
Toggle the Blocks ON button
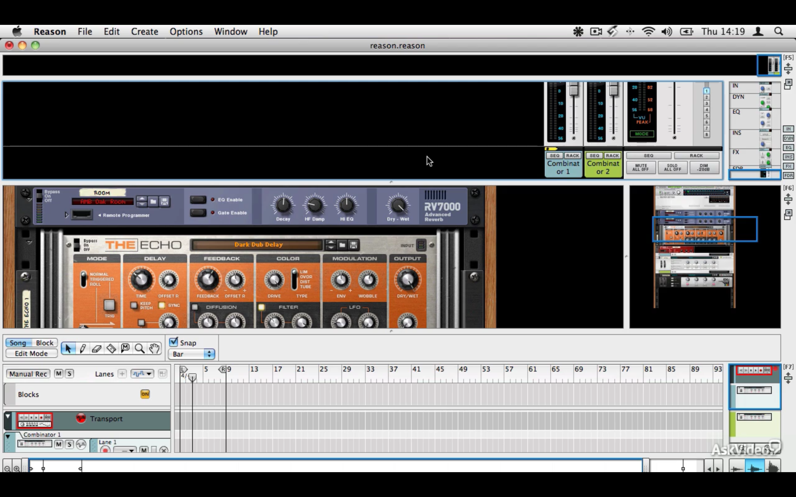[x=145, y=394]
